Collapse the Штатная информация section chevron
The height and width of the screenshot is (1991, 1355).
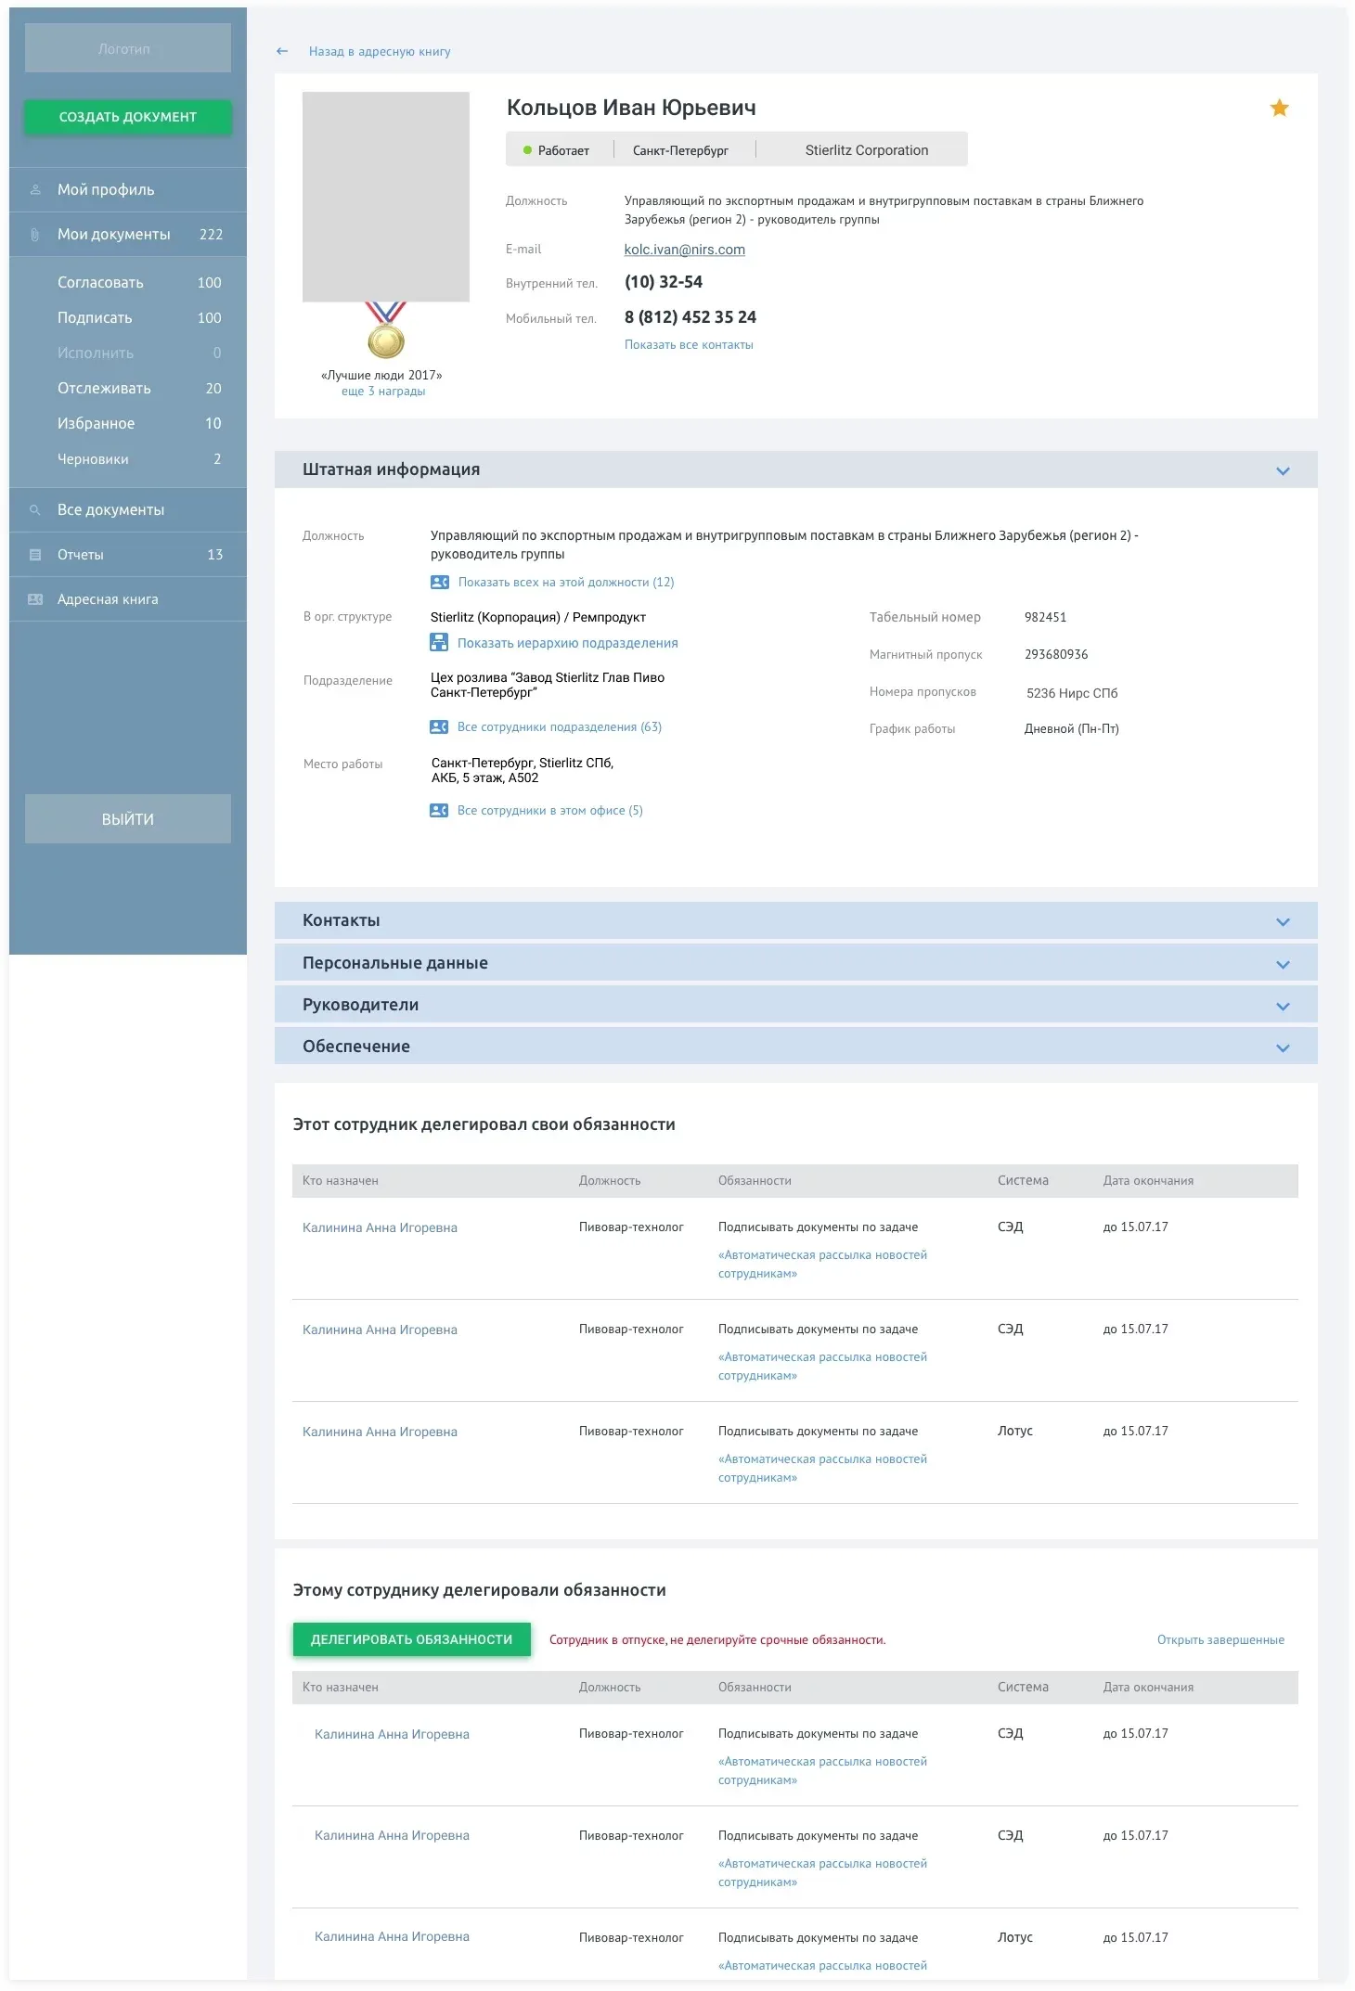coord(1283,471)
